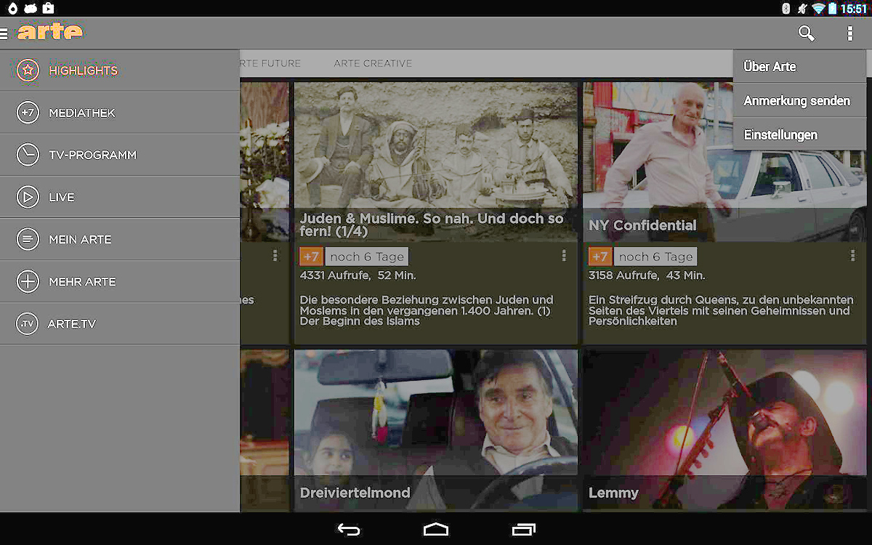Tap the search magnifier icon
This screenshot has height=545, width=872.
coord(807,33)
